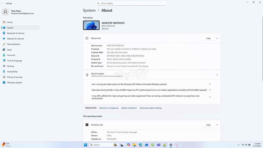Open the Advanced system settings link
The height and width of the screenshot is (148, 263).
click(x=151, y=108)
